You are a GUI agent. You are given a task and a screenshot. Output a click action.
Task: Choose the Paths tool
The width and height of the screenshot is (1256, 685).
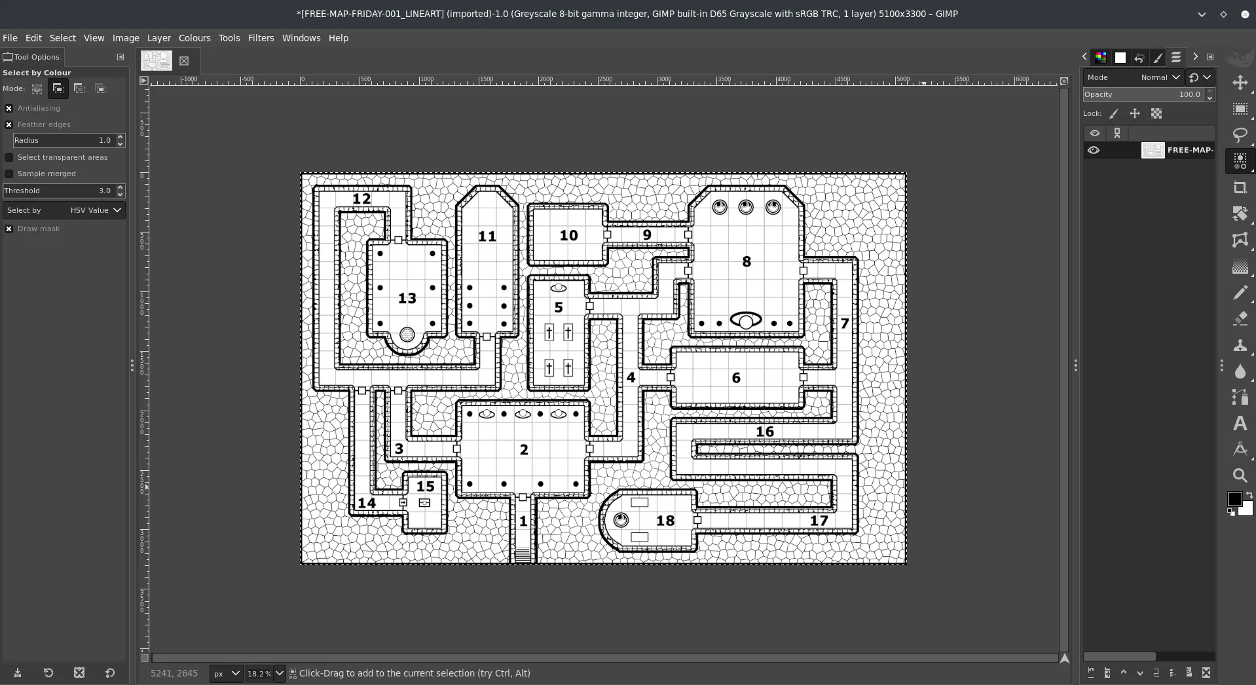pyautogui.click(x=1240, y=398)
